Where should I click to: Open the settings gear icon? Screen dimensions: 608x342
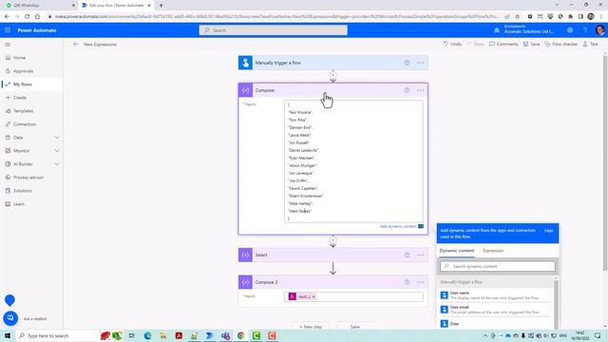click(x=570, y=30)
